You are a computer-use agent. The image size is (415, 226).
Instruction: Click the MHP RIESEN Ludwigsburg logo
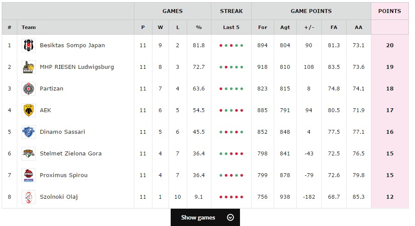coord(29,67)
